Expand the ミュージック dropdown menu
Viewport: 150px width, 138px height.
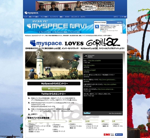click(x=54, y=17)
